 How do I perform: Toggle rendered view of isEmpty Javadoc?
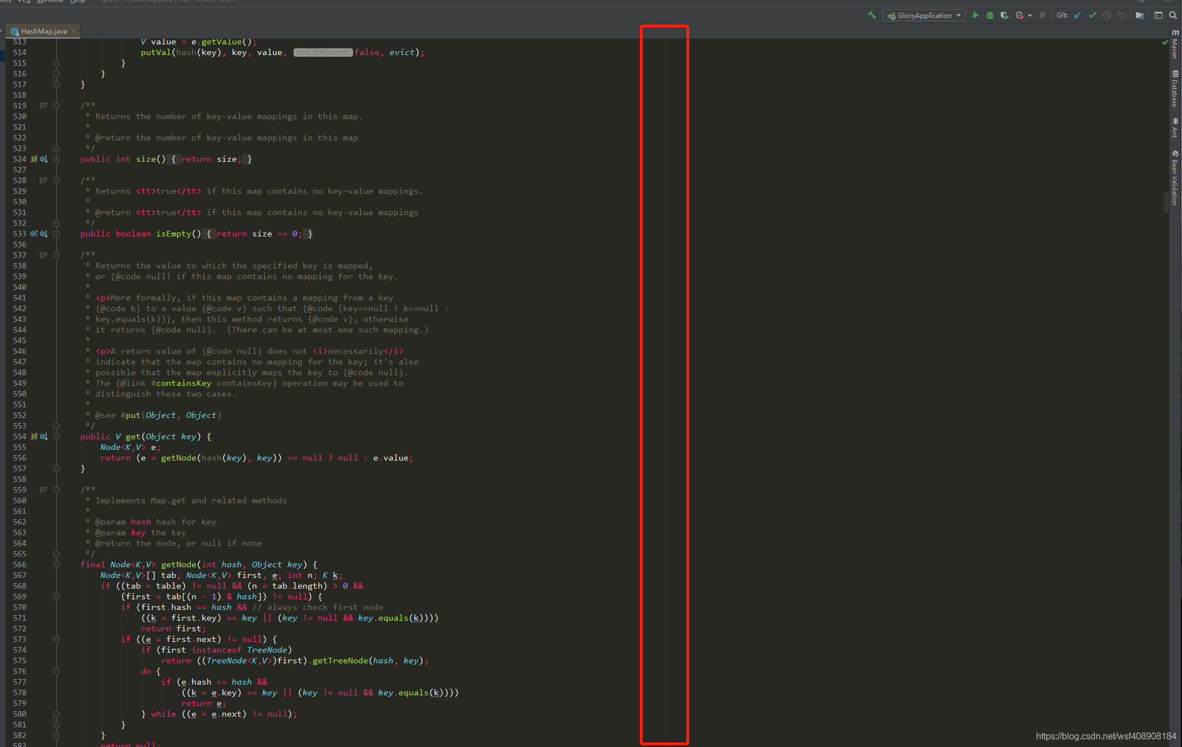43,180
